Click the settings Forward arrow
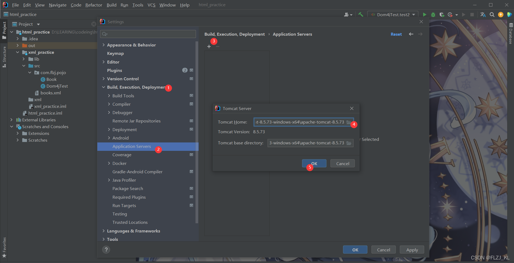Screen dimensions: 514x263 click(420, 34)
